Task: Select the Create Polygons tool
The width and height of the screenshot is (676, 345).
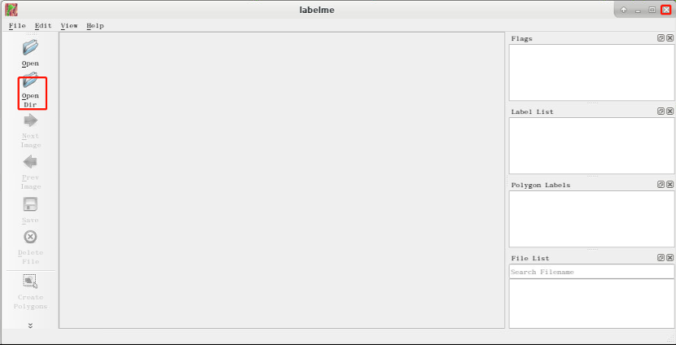Action: (30, 282)
